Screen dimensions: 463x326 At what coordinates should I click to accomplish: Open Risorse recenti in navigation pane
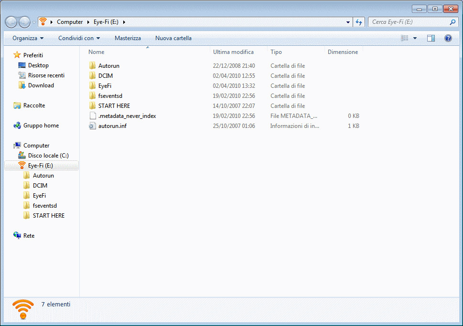pyautogui.click(x=46, y=75)
